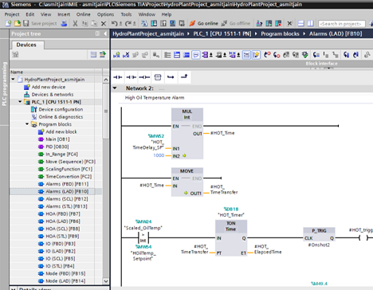Collapse the Project tree panel arrow

point(105,33)
